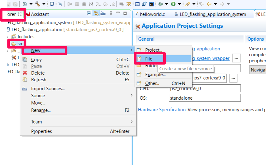Choose Refresh in the context menu
266x165 pixels.
point(78,80)
